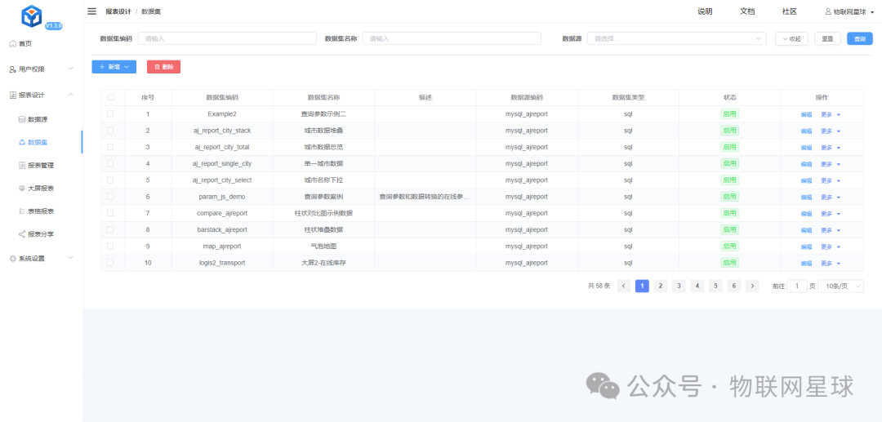This screenshot has height=422, width=882.
Task: Open 大屏报表 dashboard report sidebar icon
Action: (x=22, y=188)
